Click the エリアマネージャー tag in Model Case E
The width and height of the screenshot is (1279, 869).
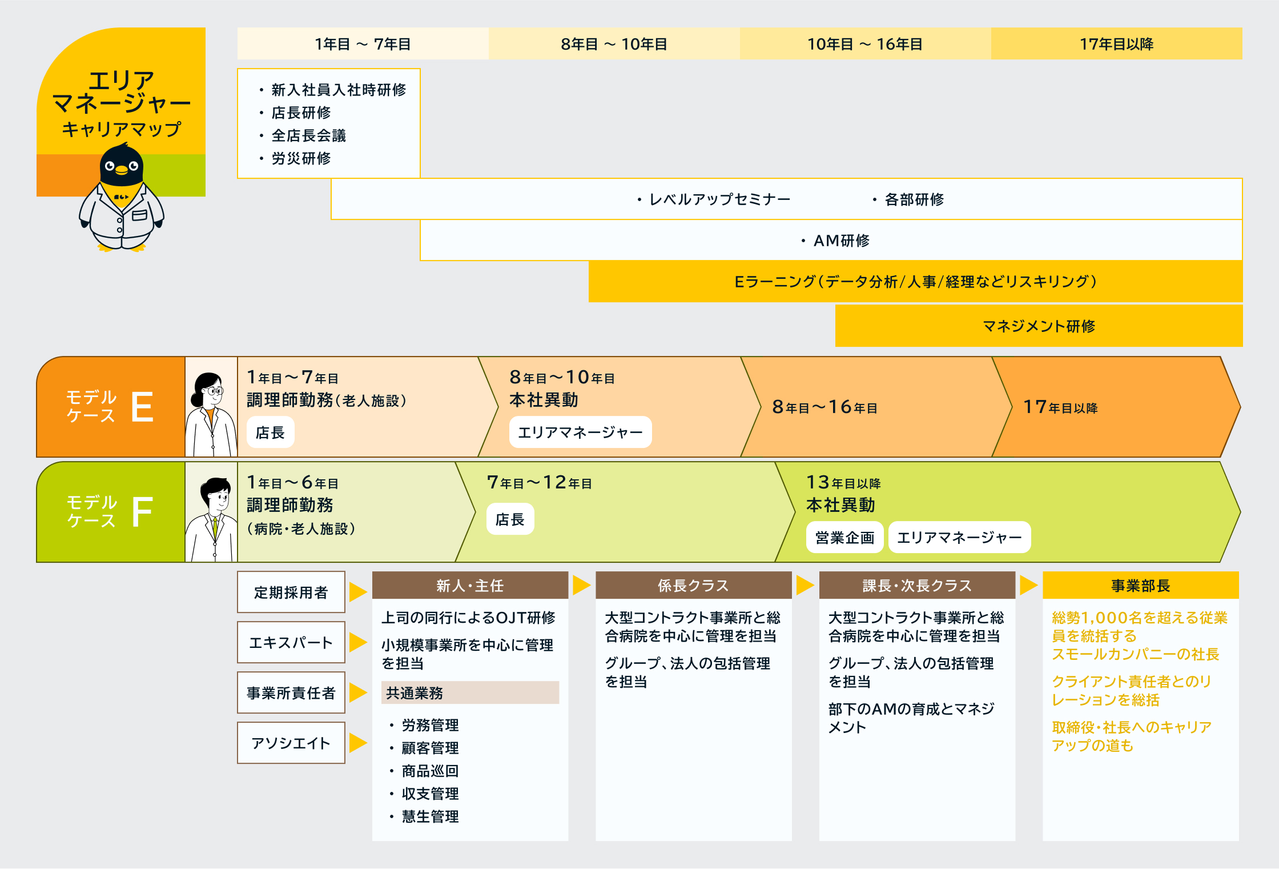[580, 432]
